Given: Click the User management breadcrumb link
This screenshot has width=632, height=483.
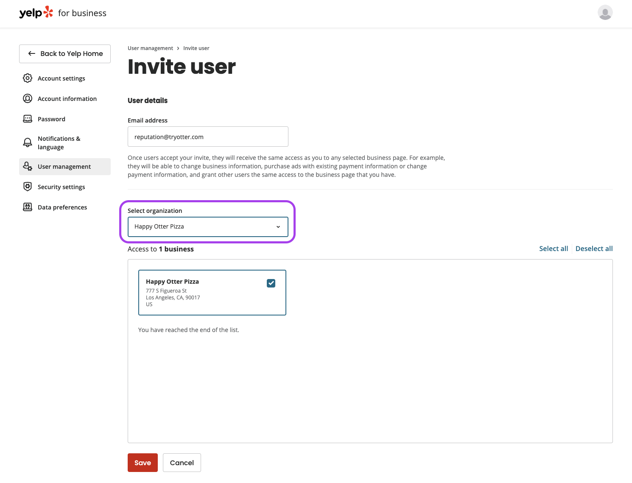Looking at the screenshot, I should click(x=150, y=48).
